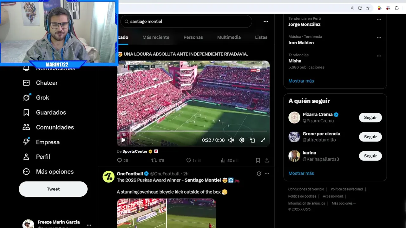
Task: Open Pizarra Crema profile avatar
Action: (294, 117)
